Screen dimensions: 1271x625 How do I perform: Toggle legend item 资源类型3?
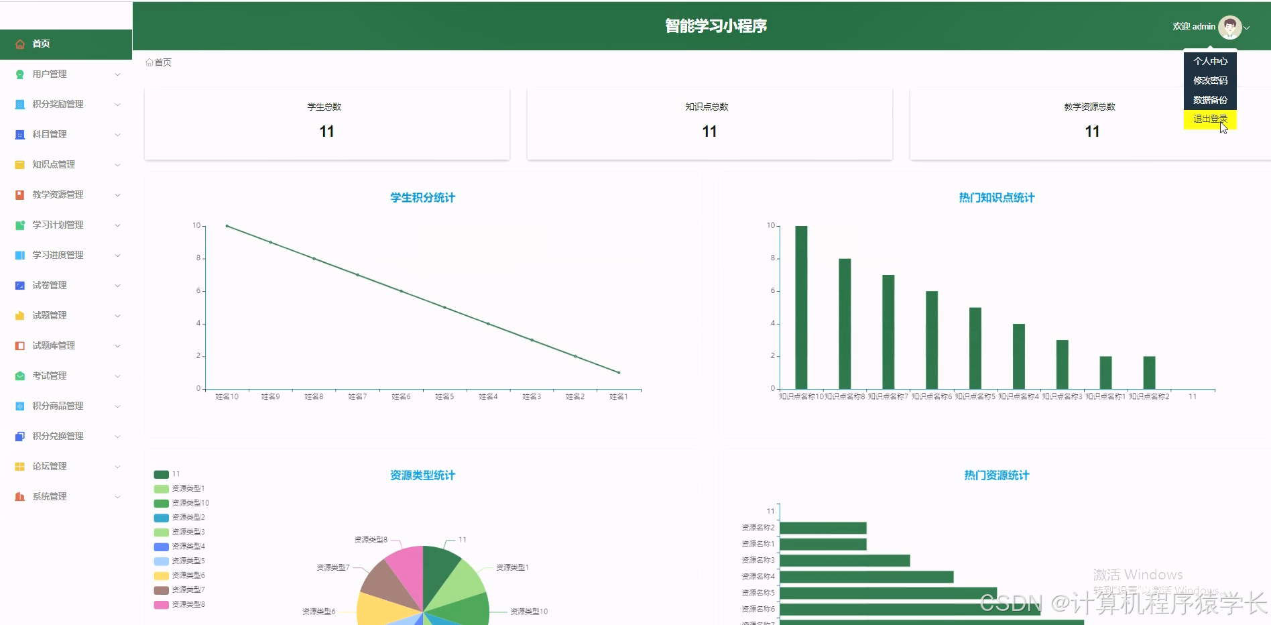pos(180,532)
